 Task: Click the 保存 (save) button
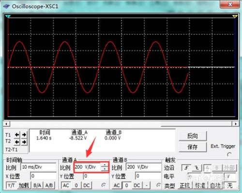click(193, 147)
